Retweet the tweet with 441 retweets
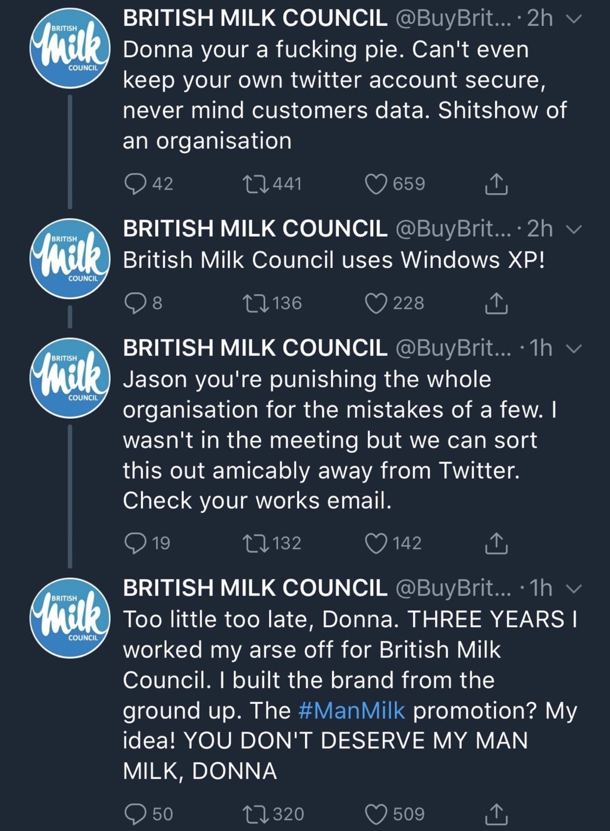610x831 pixels. pyautogui.click(x=255, y=184)
